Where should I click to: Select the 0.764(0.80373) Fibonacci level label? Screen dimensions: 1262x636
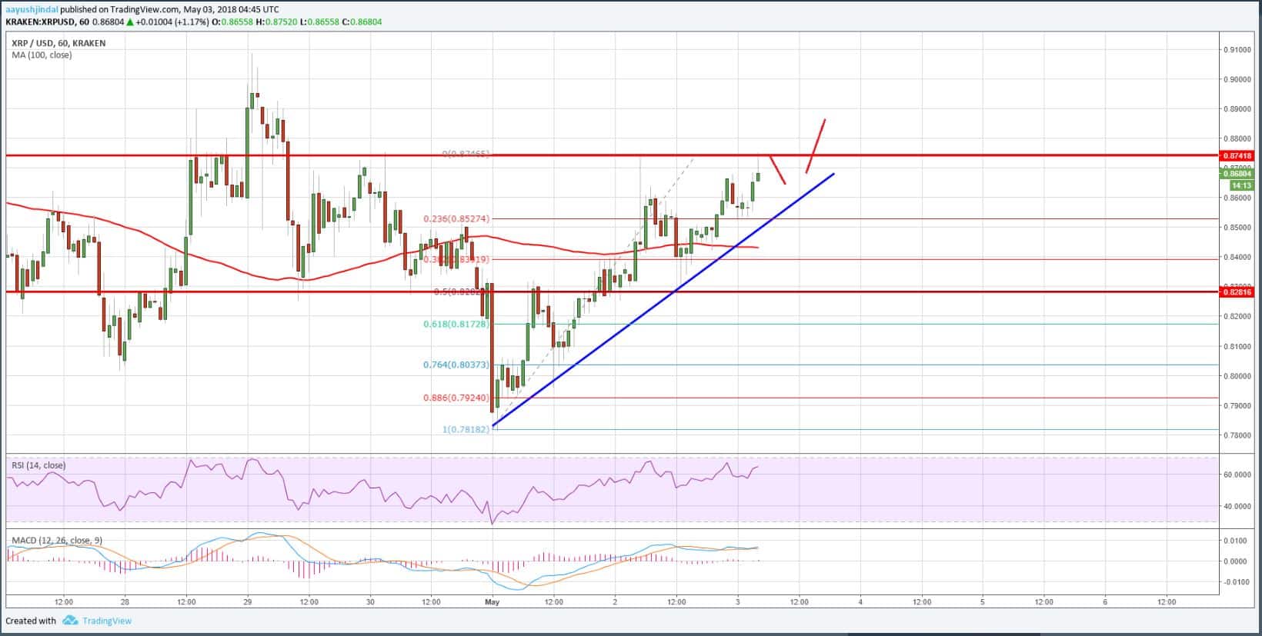point(456,365)
